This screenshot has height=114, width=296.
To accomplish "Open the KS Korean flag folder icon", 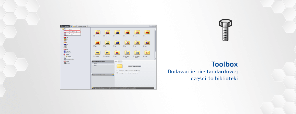I will coord(137,43).
